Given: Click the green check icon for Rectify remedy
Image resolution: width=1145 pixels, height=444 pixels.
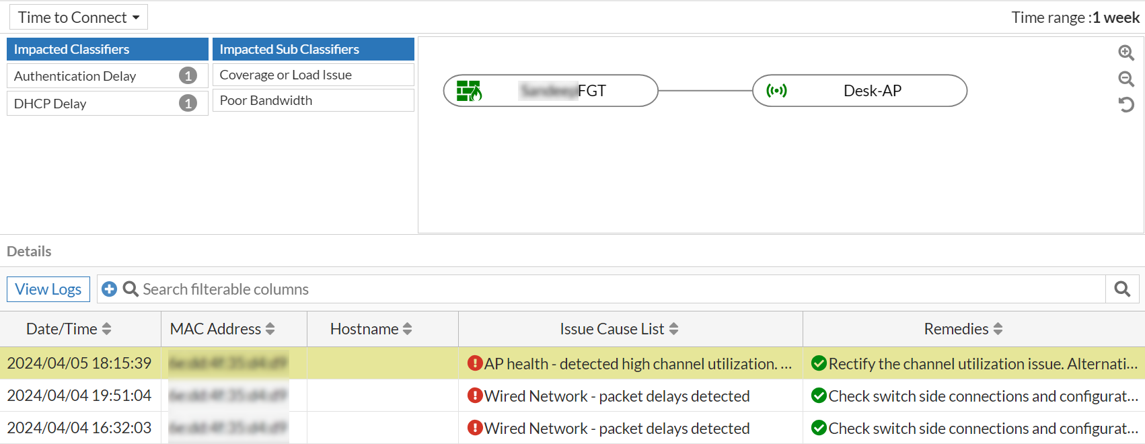Looking at the screenshot, I should 819,363.
